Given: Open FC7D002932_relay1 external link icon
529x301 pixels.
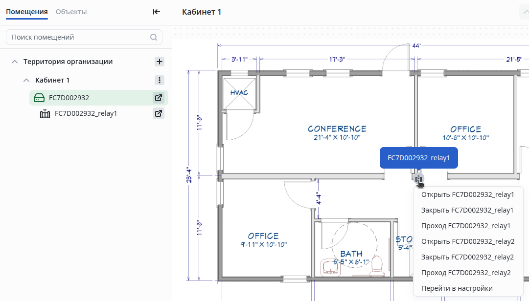Looking at the screenshot, I should pyautogui.click(x=159, y=113).
